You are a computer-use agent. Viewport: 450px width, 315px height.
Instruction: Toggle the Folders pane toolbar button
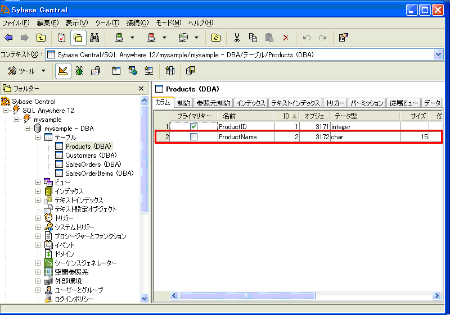point(78,38)
